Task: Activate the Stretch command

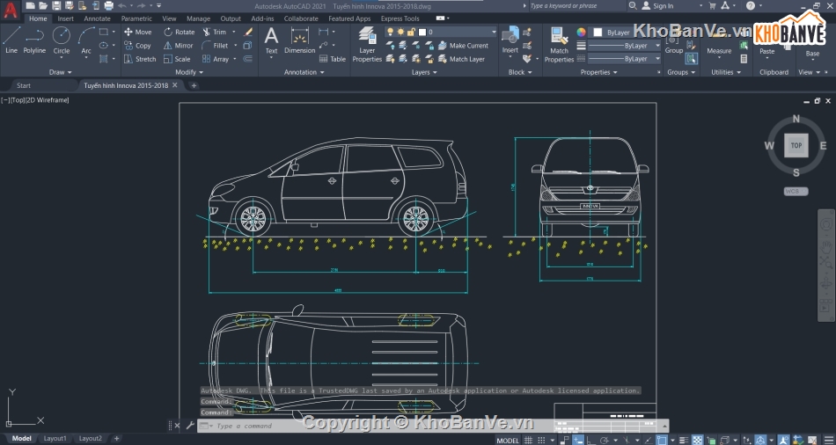Action: click(x=140, y=59)
